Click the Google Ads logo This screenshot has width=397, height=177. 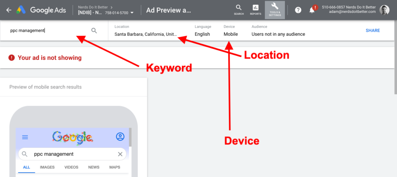point(41,10)
